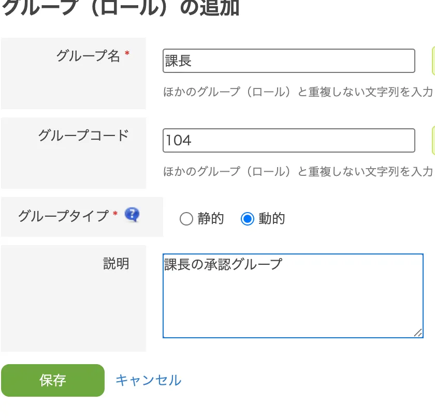The height and width of the screenshot is (420, 435).
Task: Click the キャンセル link
Action: tap(148, 381)
